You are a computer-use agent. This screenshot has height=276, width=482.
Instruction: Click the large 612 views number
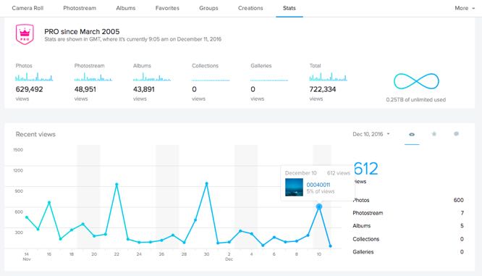click(x=365, y=169)
